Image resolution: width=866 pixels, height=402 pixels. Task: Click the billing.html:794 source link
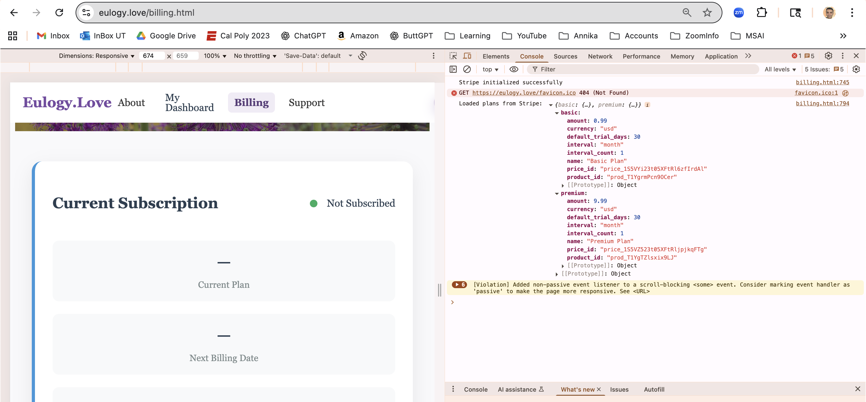pyautogui.click(x=822, y=103)
